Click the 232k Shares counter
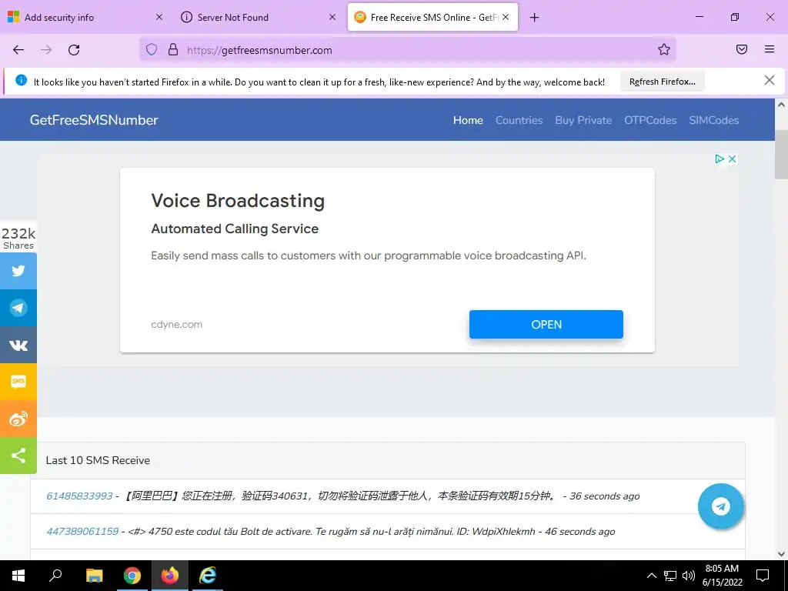This screenshot has height=591, width=788. 18,238
